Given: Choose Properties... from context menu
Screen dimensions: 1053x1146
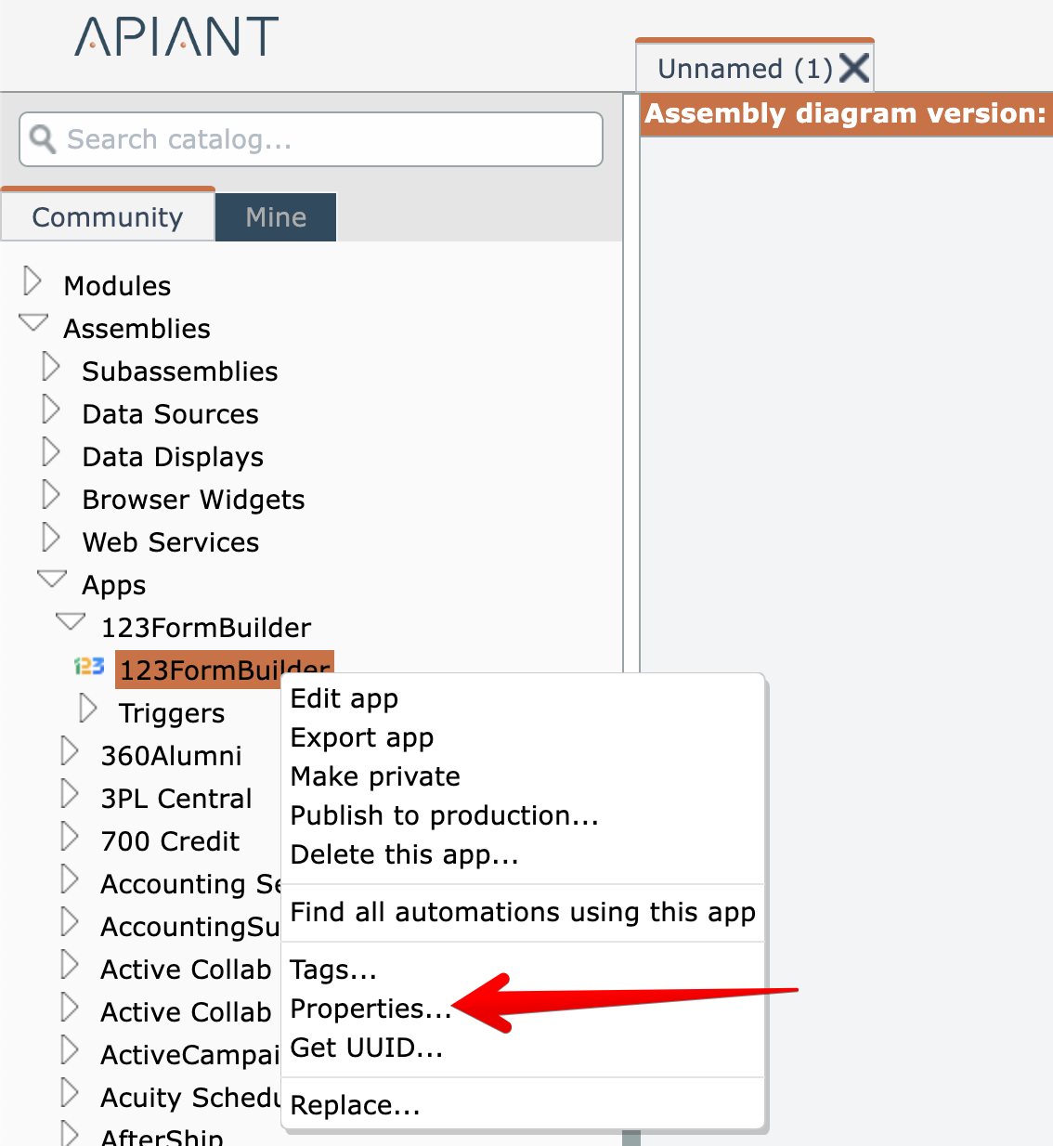Looking at the screenshot, I should point(370,1009).
